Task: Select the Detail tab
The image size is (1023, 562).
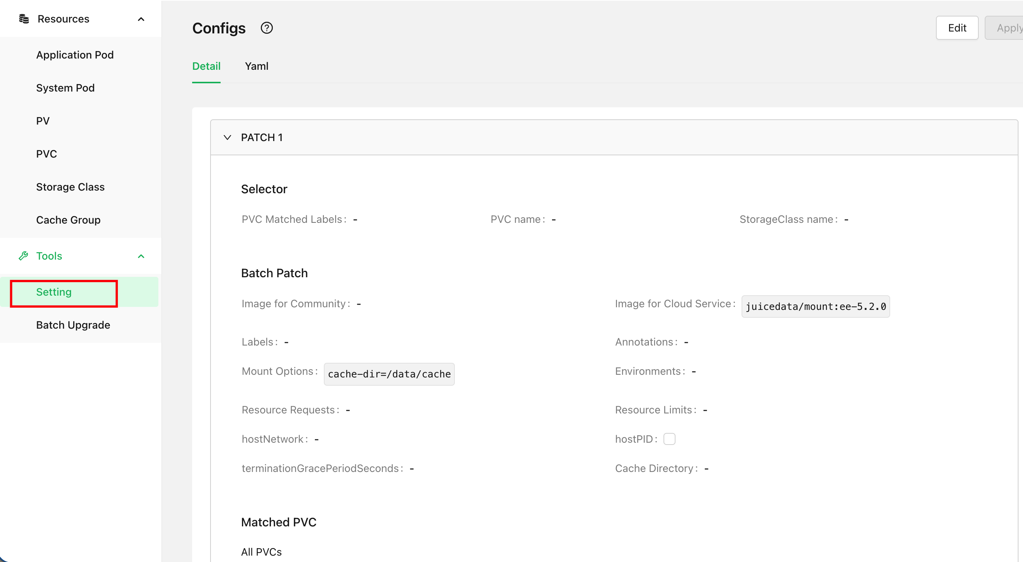Action: (x=206, y=66)
